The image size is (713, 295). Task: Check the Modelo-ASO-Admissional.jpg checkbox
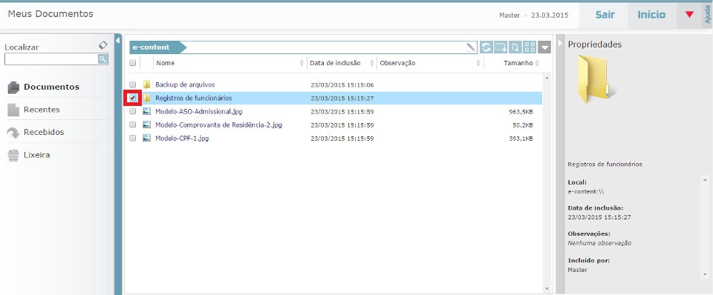[132, 111]
